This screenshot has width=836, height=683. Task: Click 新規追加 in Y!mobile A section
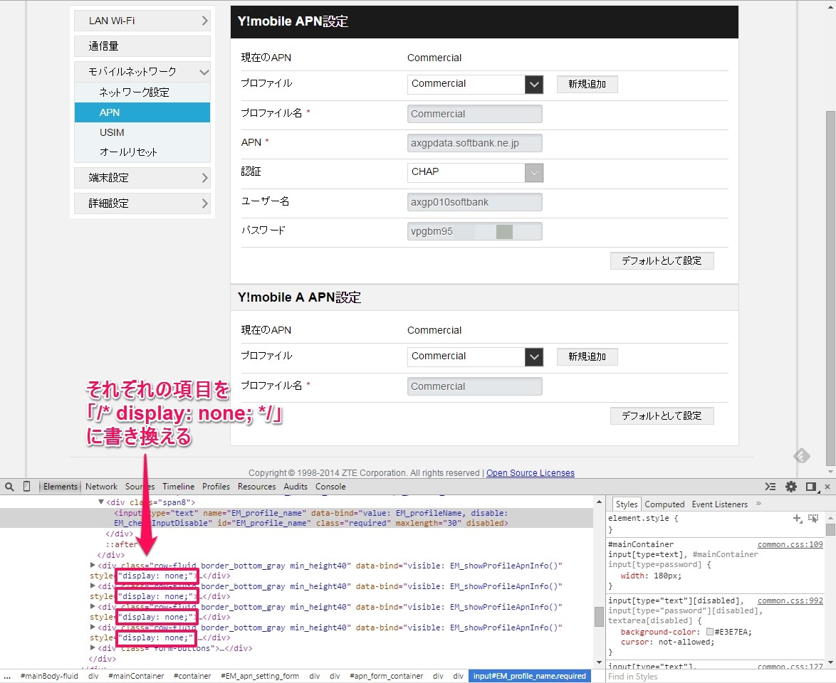tap(587, 356)
